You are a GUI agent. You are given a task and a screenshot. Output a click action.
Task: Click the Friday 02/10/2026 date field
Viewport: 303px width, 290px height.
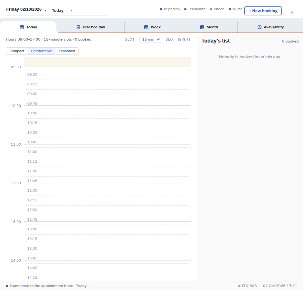click(24, 9)
